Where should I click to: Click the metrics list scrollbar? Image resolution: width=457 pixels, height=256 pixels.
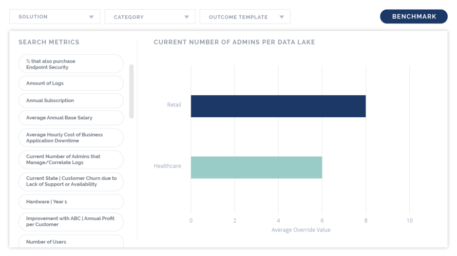[131, 91]
